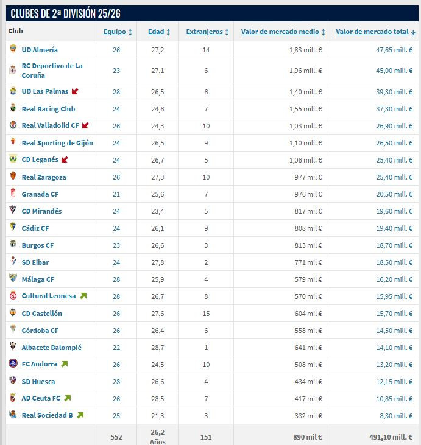Image resolution: width=421 pixels, height=445 pixels.
Task: Open the CD Leganés name link
Action: (40, 159)
